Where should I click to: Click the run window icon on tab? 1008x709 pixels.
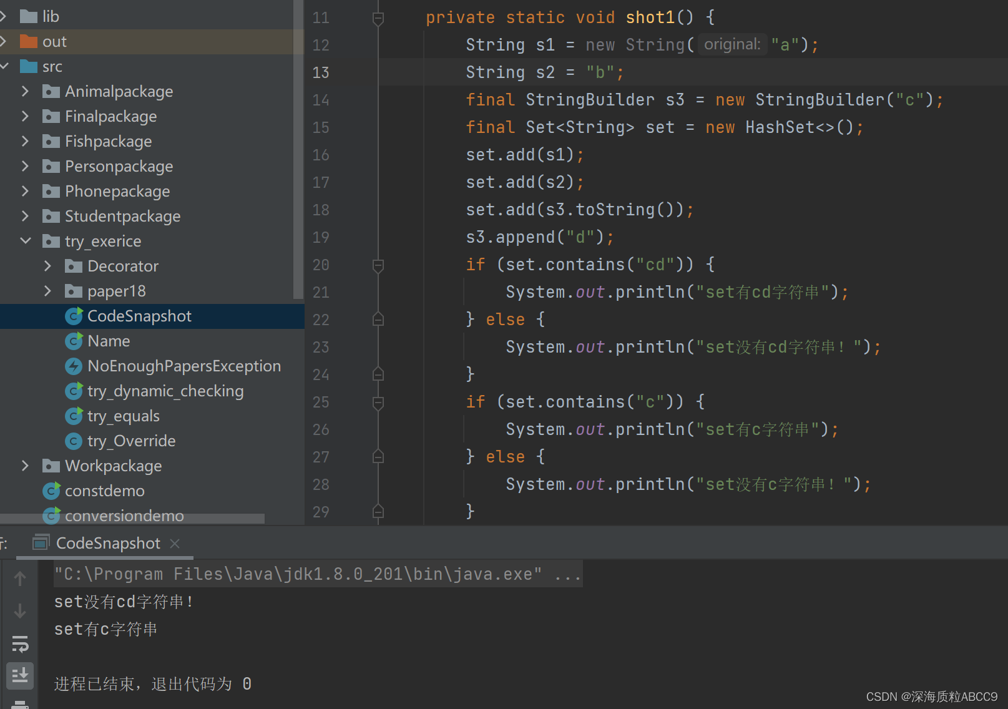tap(41, 543)
